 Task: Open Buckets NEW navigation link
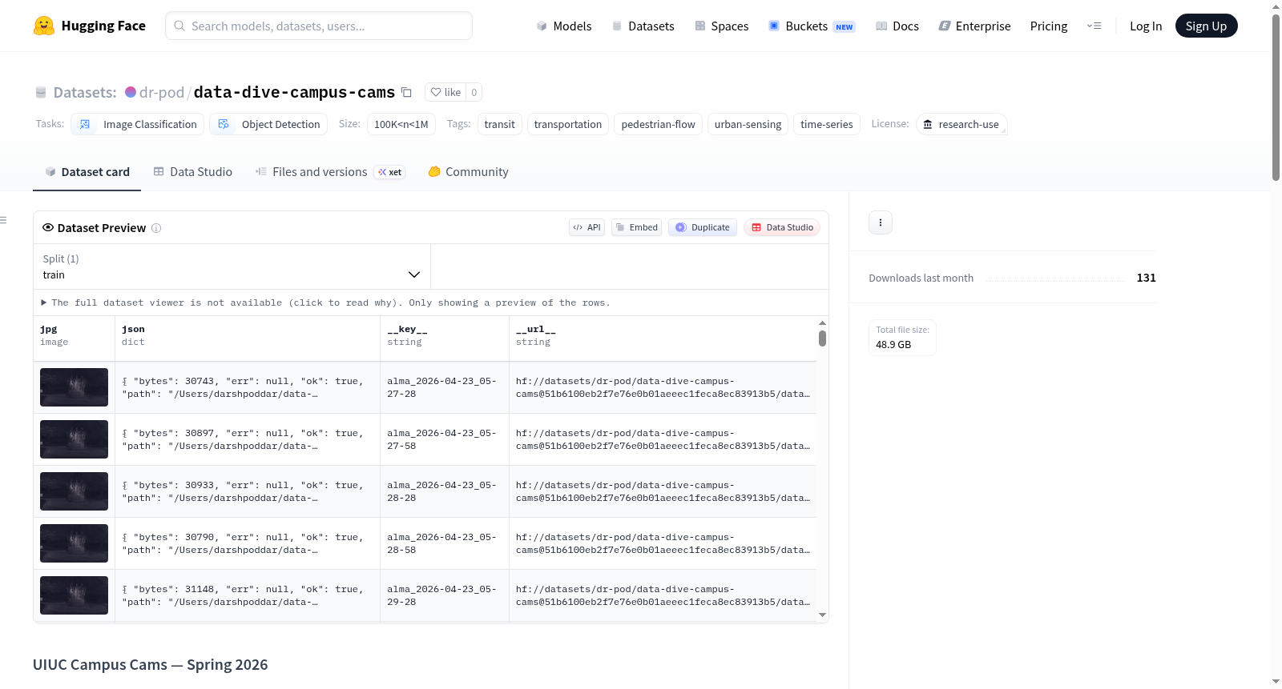tap(812, 26)
